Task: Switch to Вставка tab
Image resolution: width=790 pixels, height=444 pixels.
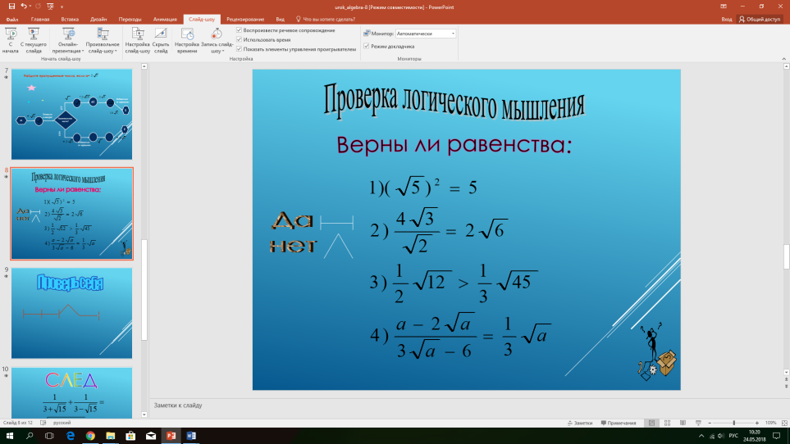Action: pyautogui.click(x=70, y=19)
